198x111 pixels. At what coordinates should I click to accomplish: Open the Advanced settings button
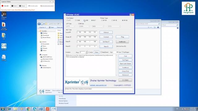[125, 75]
